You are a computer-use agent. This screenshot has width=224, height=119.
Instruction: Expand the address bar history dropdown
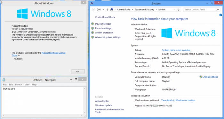(174, 10)
